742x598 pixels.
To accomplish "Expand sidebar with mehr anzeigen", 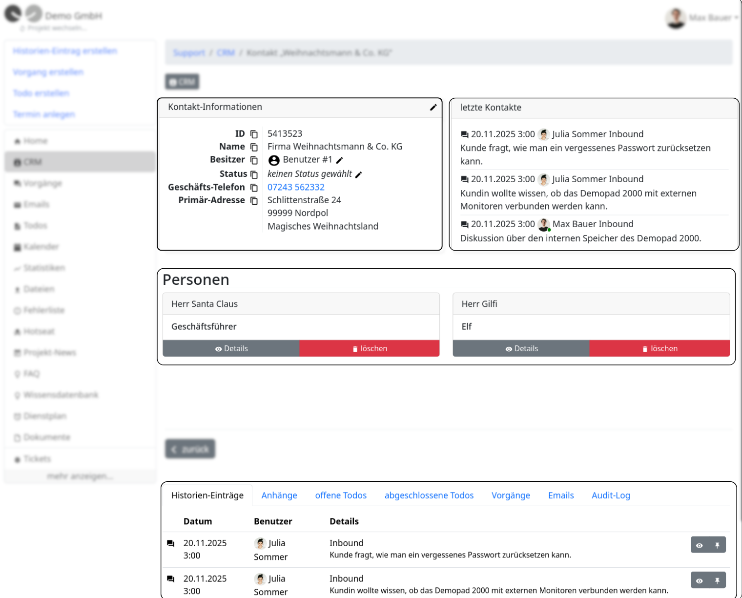I will point(80,476).
